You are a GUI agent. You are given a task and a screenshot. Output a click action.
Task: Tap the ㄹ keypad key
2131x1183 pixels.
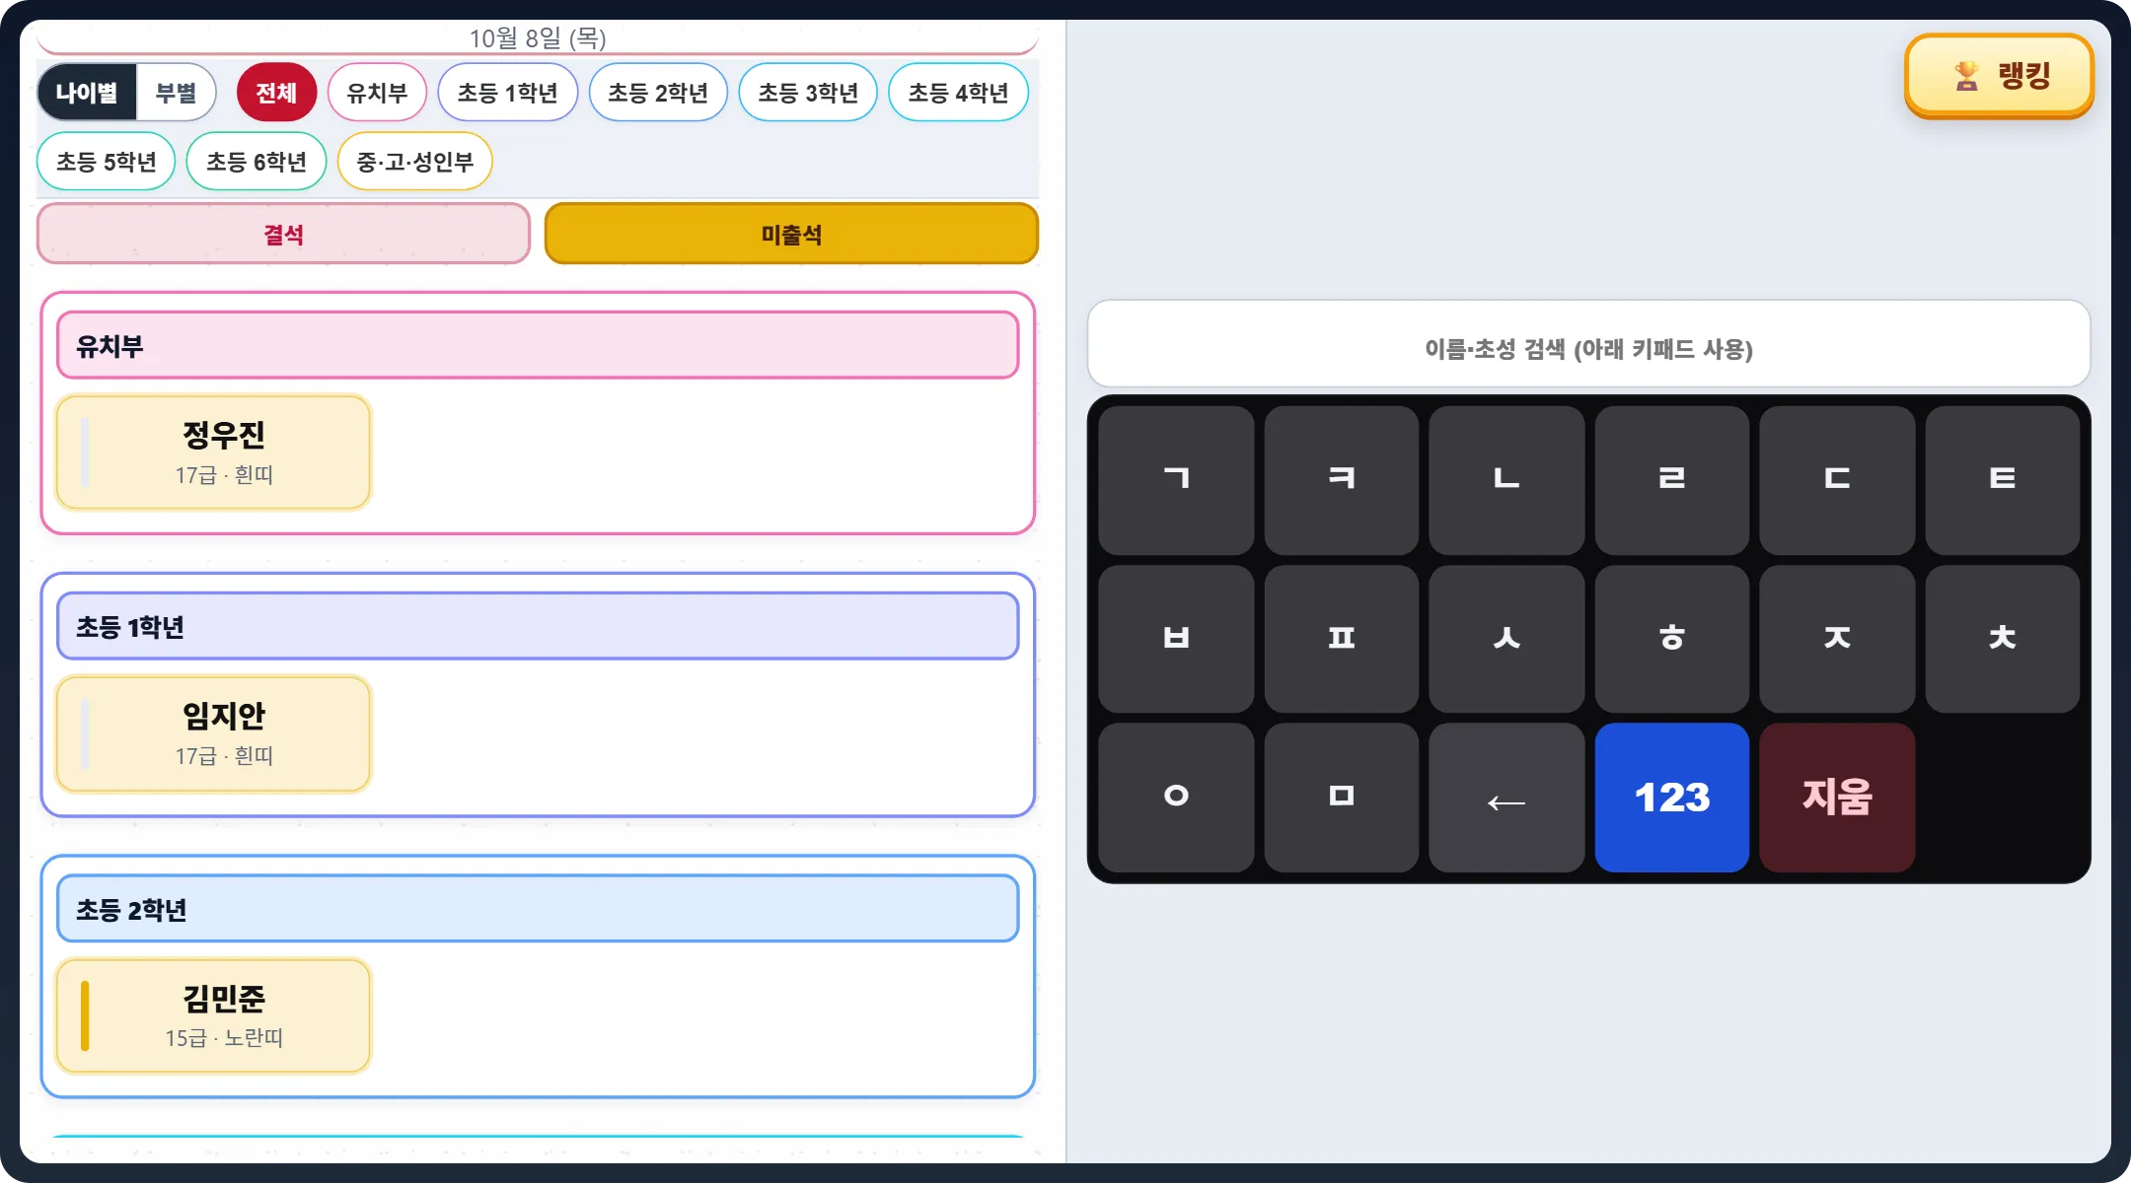(1672, 480)
